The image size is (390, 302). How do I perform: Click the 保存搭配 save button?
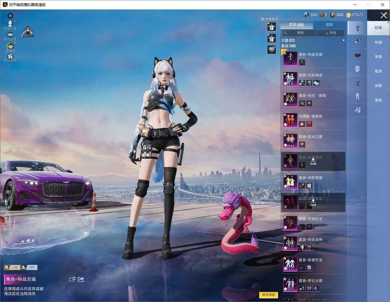click(x=269, y=295)
